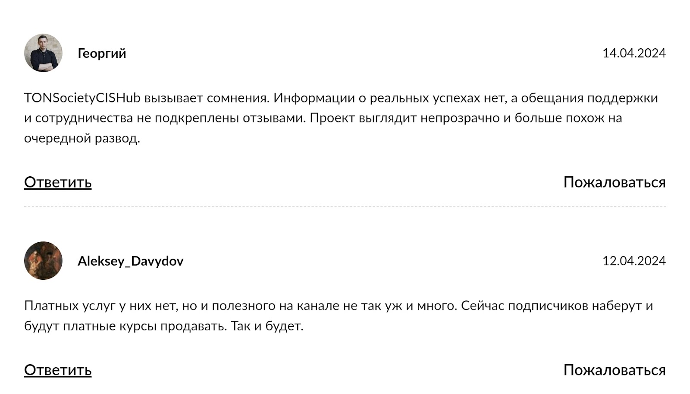Image resolution: width=690 pixels, height=394 pixels.
Task: Report Георгий's comment with Пожаловаться
Action: click(614, 182)
